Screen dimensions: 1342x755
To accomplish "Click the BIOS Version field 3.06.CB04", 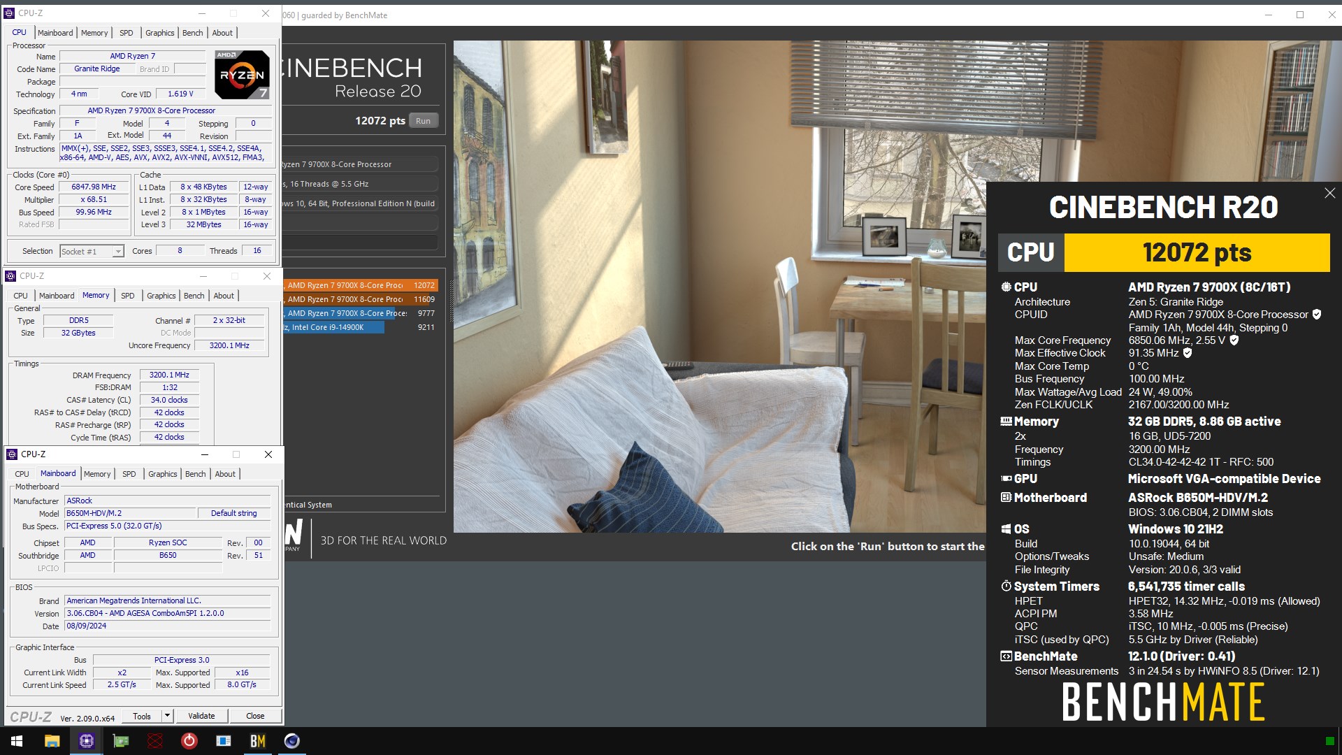I will [x=167, y=614].
